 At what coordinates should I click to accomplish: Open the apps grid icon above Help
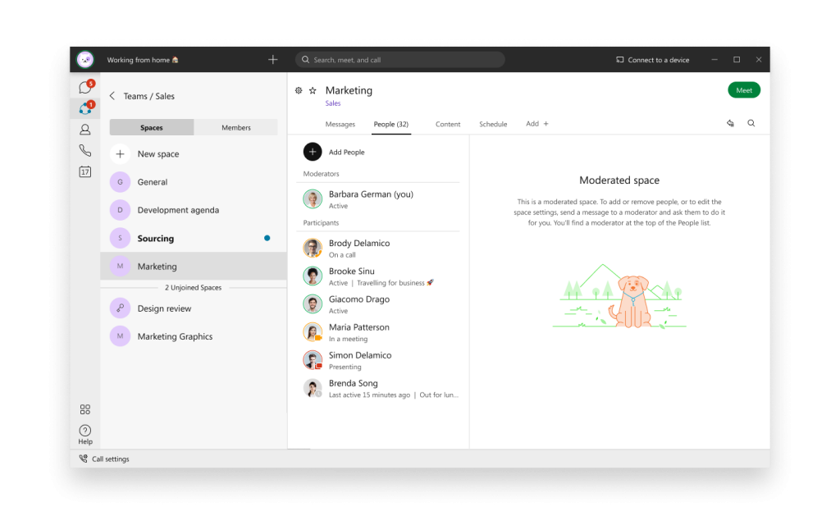pyautogui.click(x=84, y=409)
